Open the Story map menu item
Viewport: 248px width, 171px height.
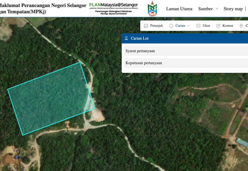233,9
